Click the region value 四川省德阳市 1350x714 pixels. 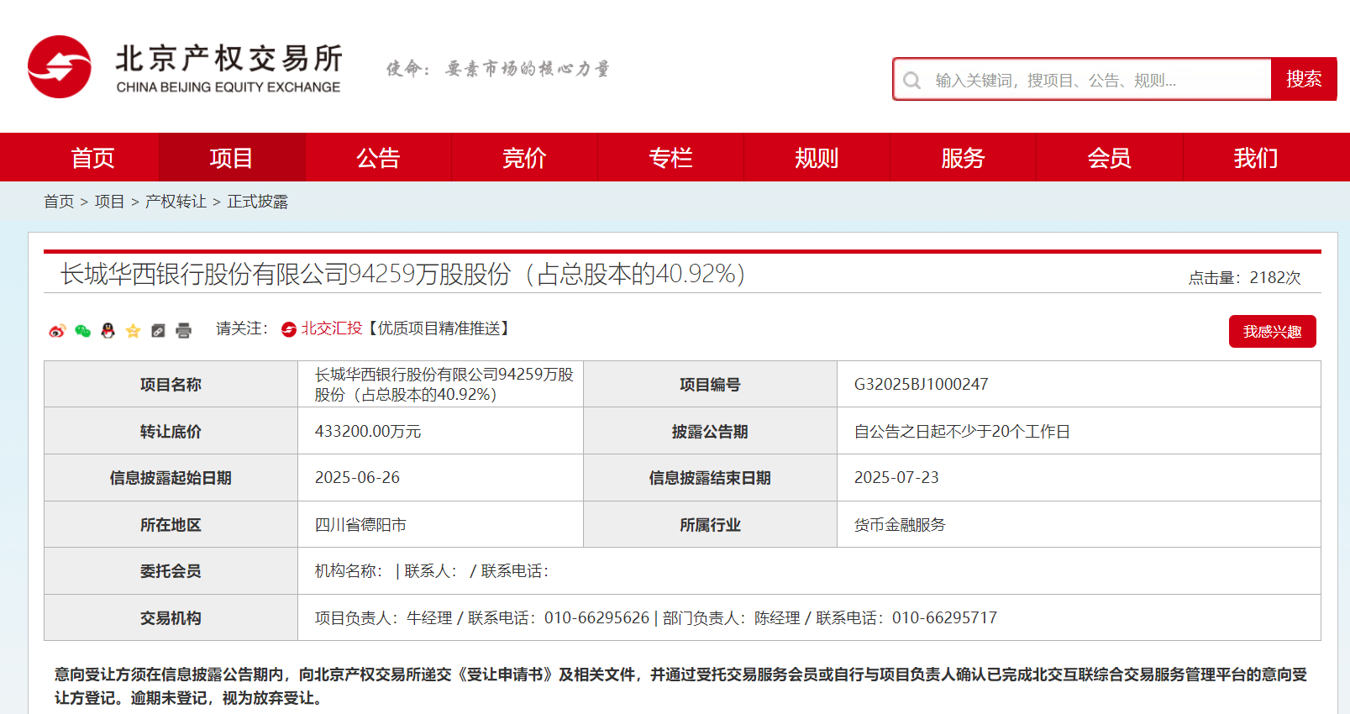pyautogui.click(x=360, y=524)
